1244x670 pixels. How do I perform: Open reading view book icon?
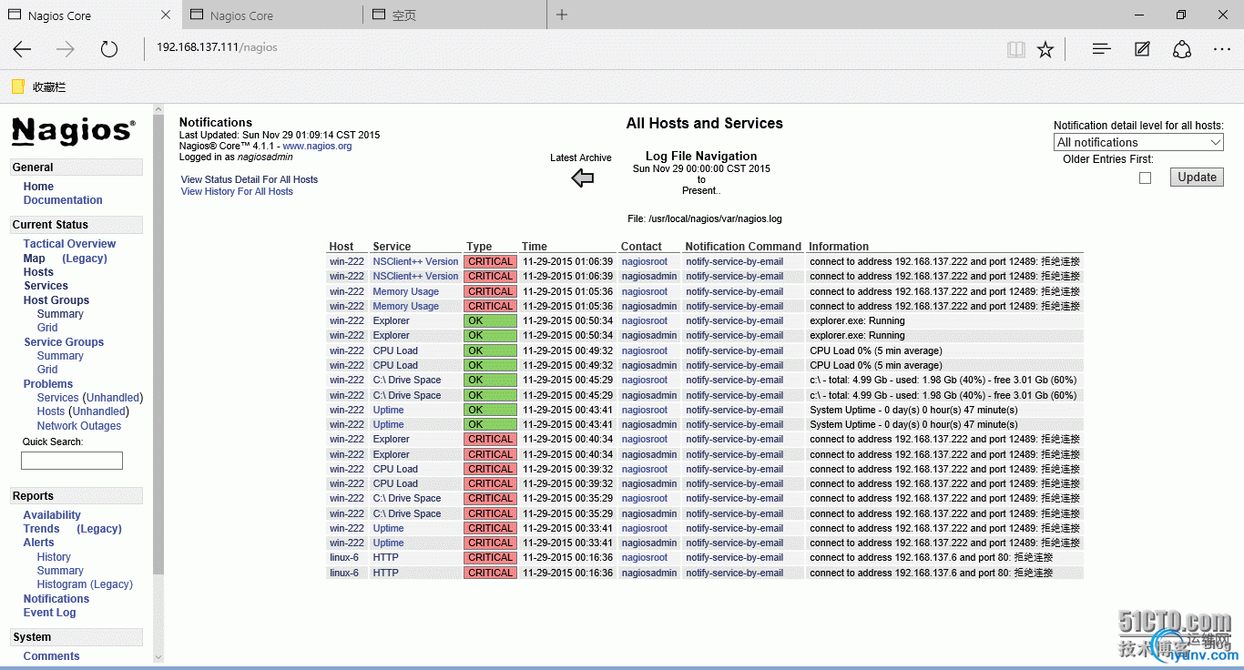pyautogui.click(x=1016, y=49)
